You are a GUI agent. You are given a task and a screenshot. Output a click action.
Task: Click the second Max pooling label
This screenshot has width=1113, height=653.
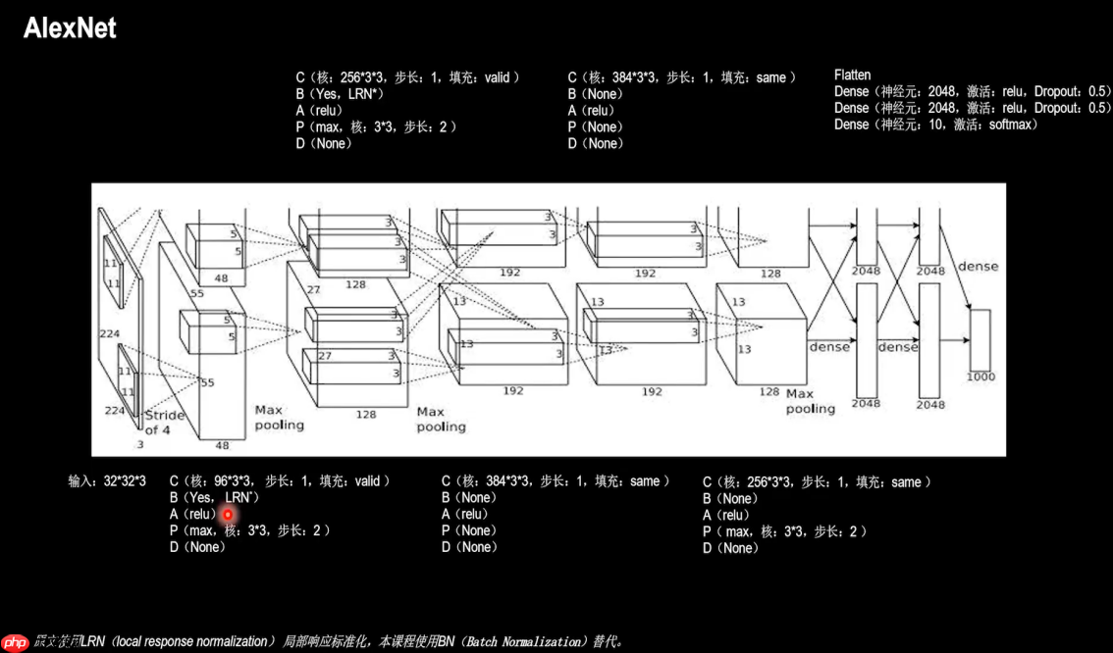[439, 419]
